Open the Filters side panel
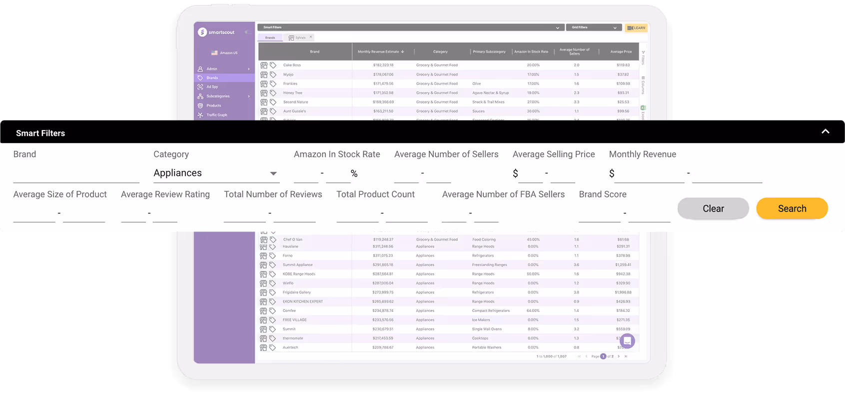845x395 pixels. tap(643, 58)
